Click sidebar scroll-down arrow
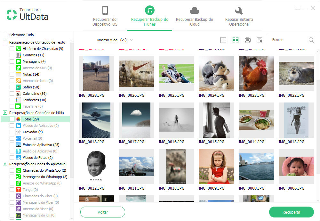 [x=72, y=218]
